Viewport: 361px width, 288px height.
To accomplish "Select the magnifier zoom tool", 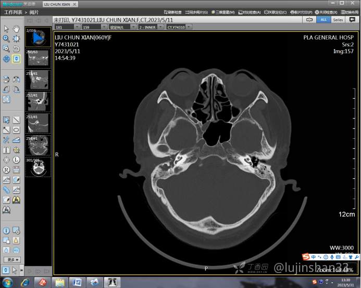I will coord(6,38).
